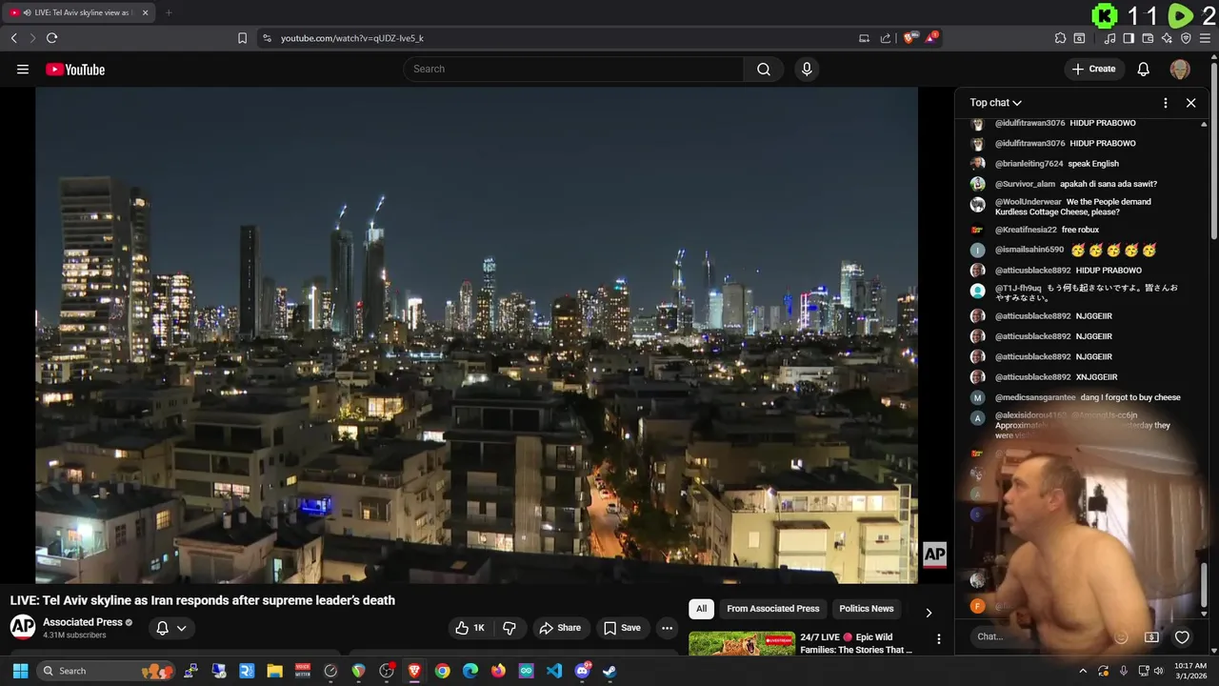Send a heart reaction in chat
The height and width of the screenshot is (686, 1219).
tap(1182, 637)
